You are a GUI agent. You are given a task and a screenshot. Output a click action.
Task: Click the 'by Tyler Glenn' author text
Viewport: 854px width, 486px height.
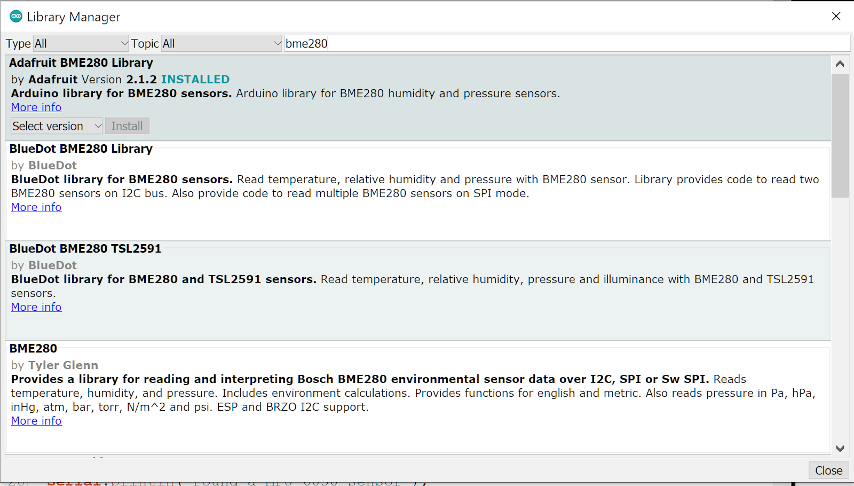(x=54, y=365)
